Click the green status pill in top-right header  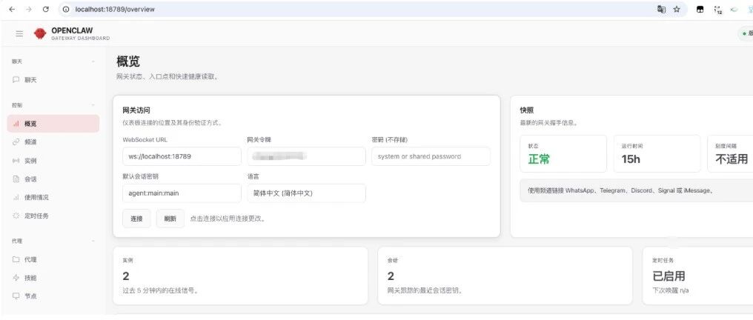point(746,33)
